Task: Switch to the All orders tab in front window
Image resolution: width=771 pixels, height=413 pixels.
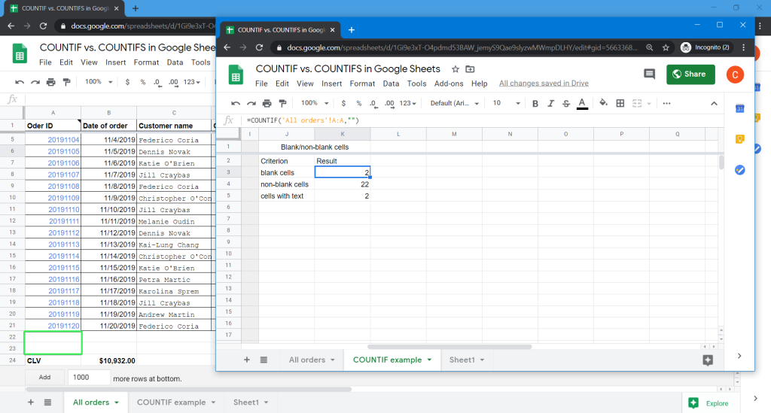Action: coord(307,360)
